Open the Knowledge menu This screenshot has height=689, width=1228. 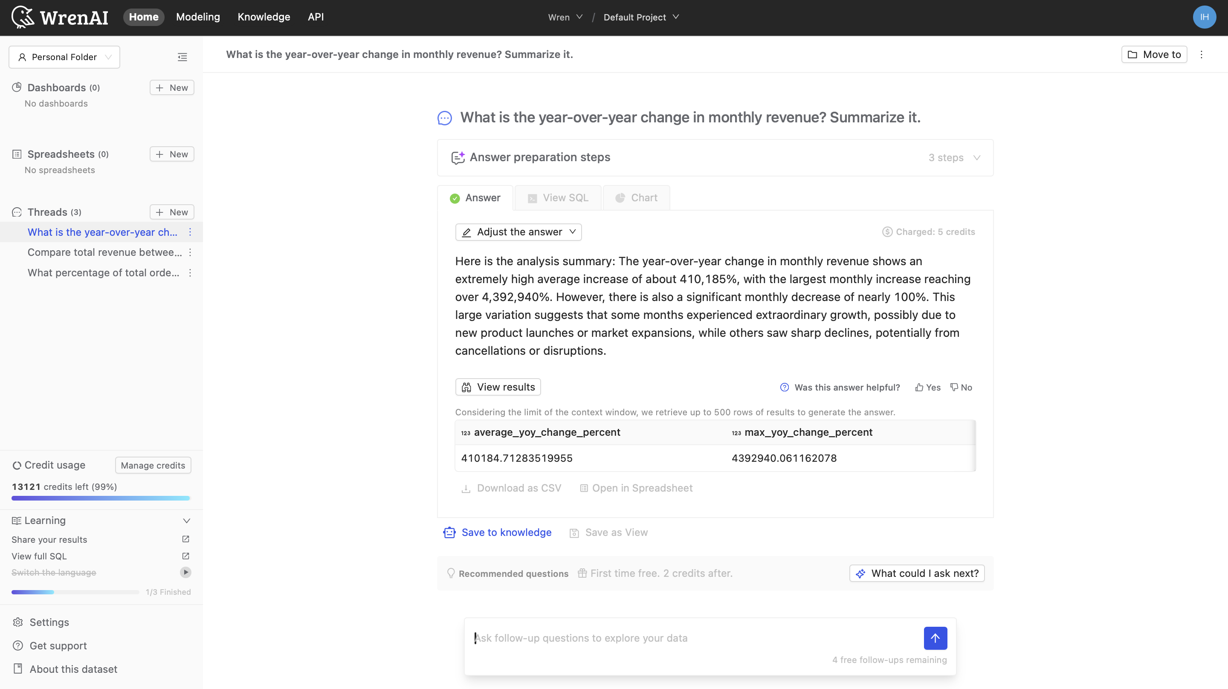(x=264, y=17)
